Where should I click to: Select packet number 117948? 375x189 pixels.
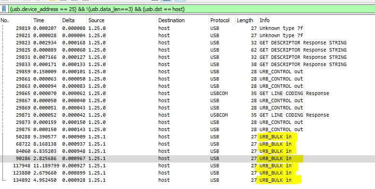click(187, 165)
